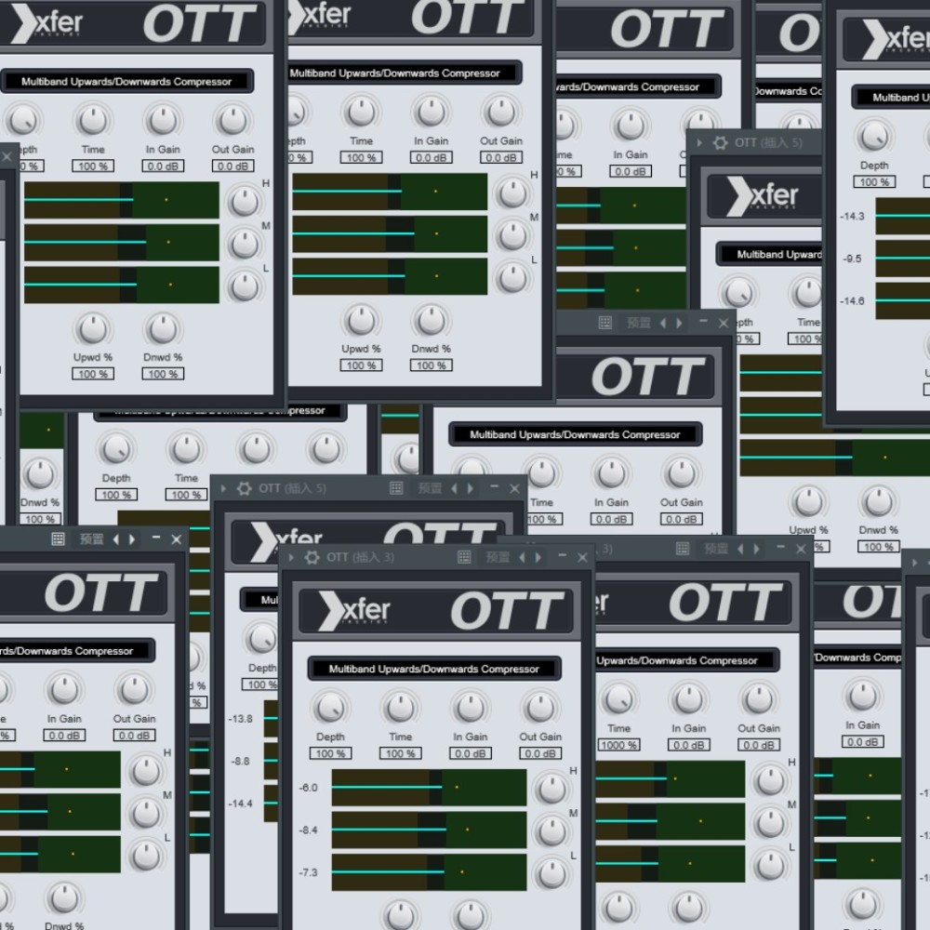
Task: Click Time 100 % field in OTT (插入 3) window
Action: [x=400, y=753]
